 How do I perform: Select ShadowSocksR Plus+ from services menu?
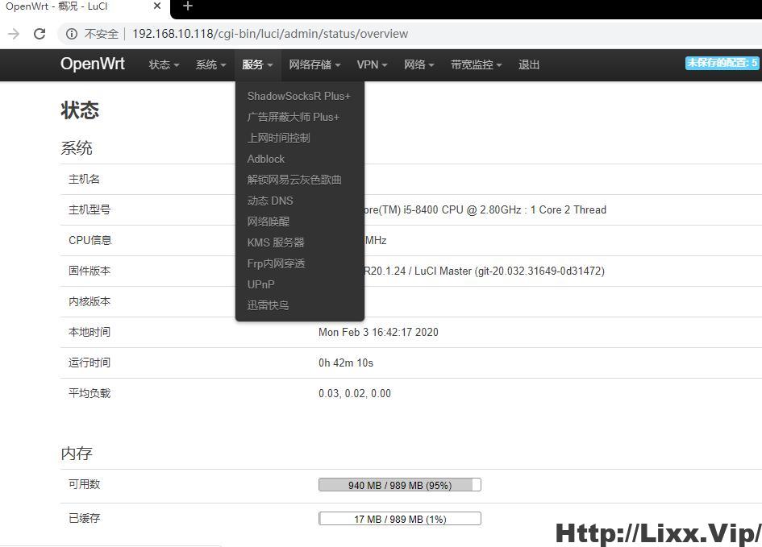298,96
